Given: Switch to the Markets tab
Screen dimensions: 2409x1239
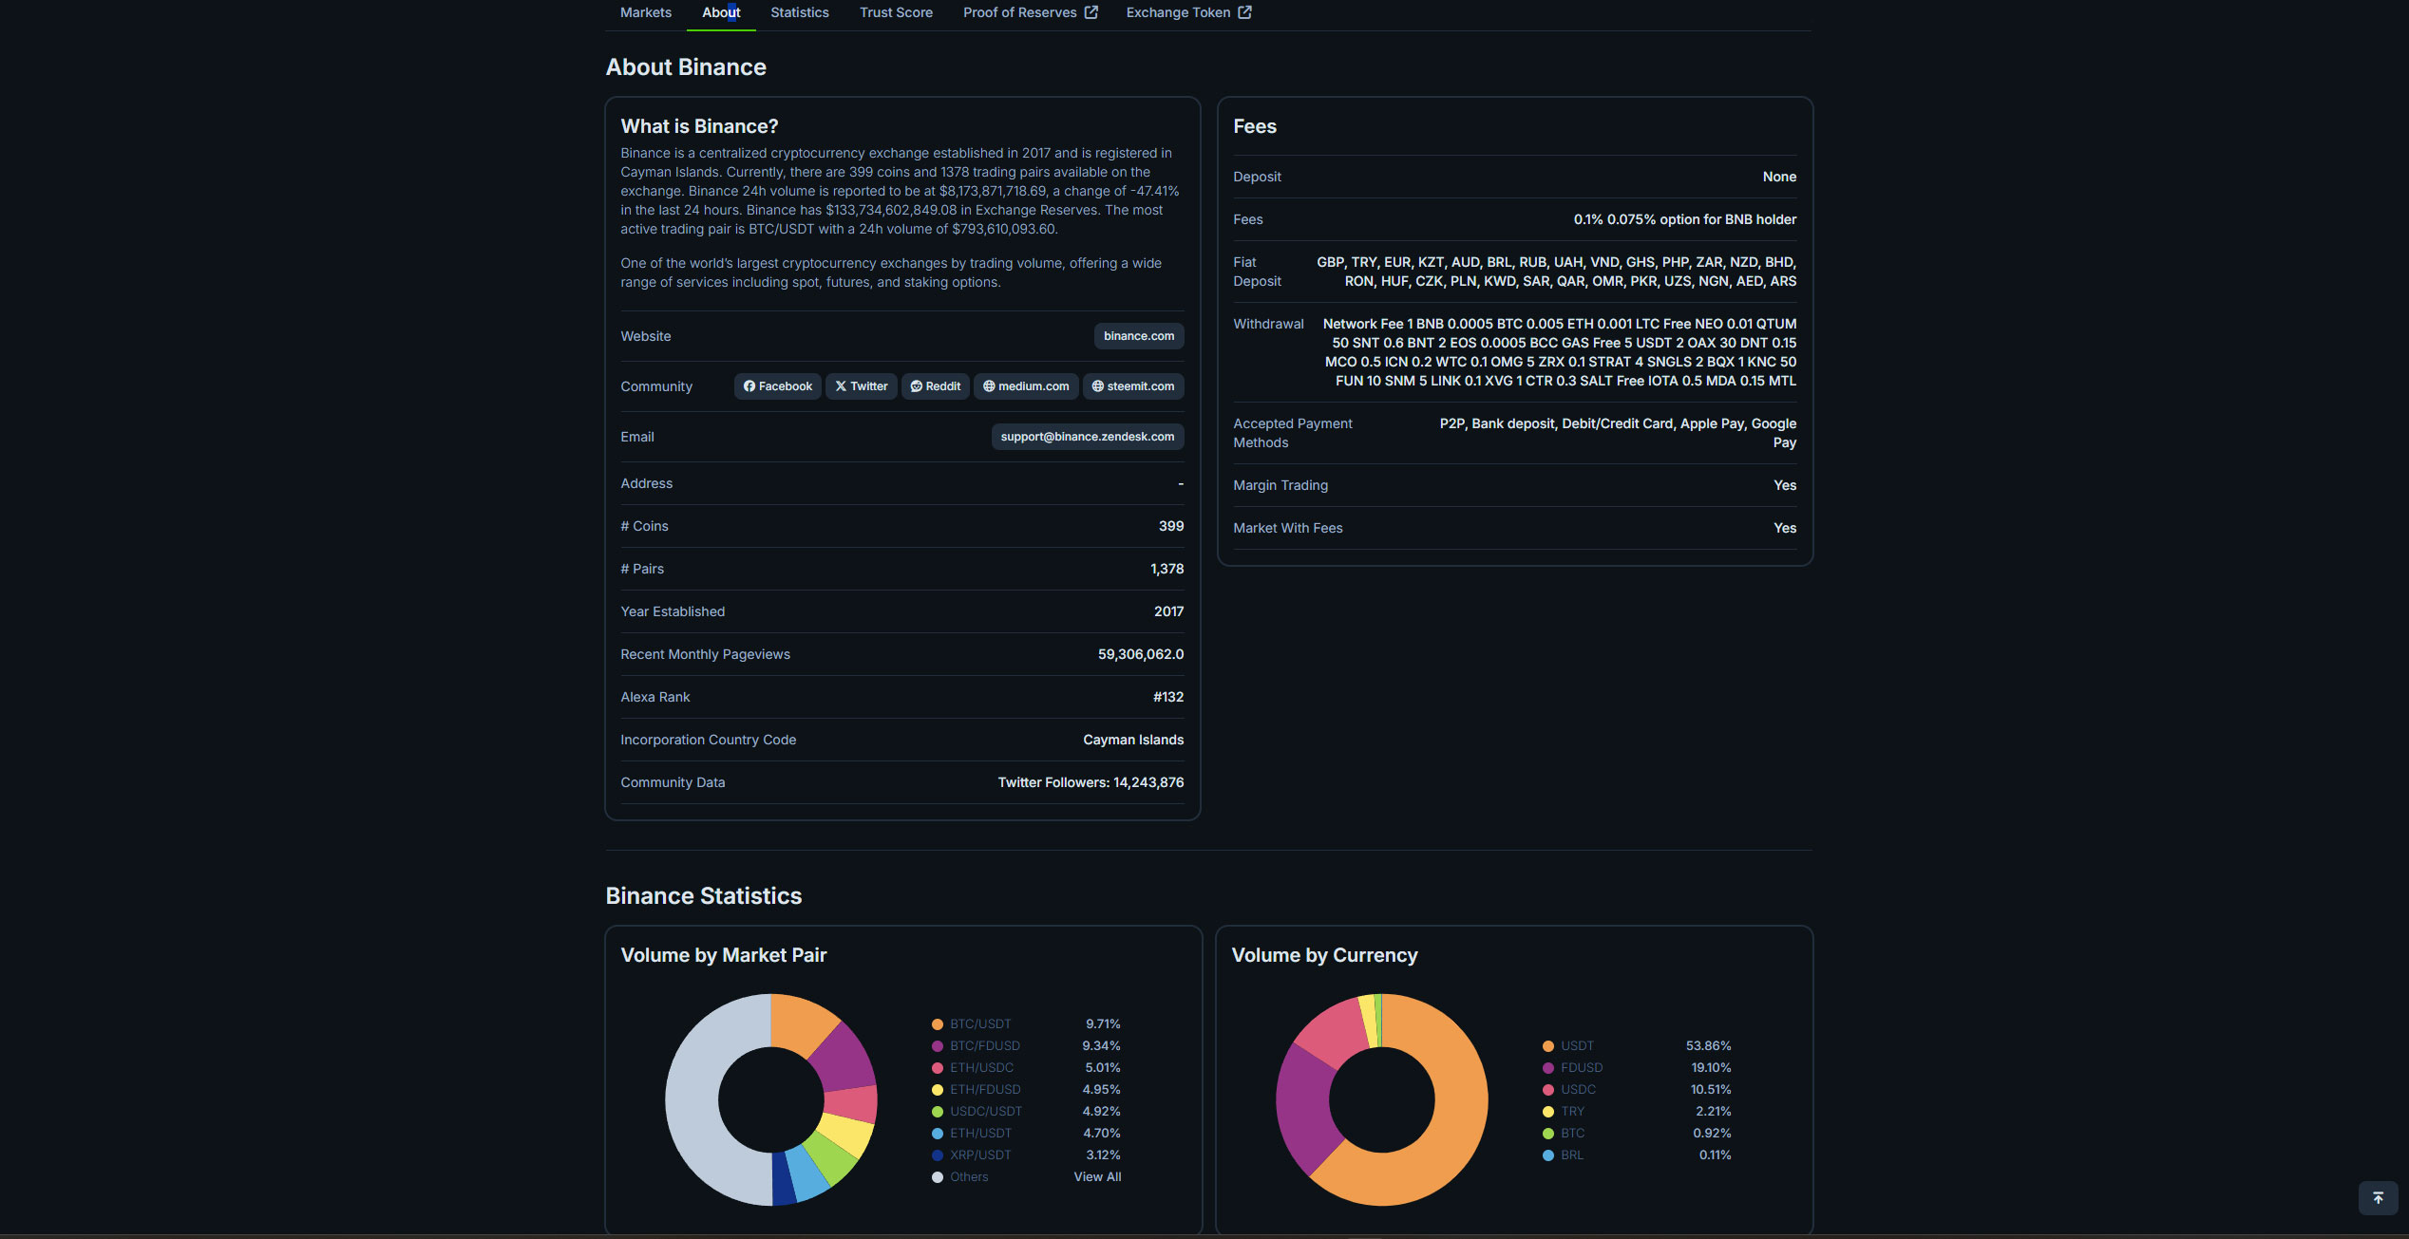Looking at the screenshot, I should [x=645, y=12].
